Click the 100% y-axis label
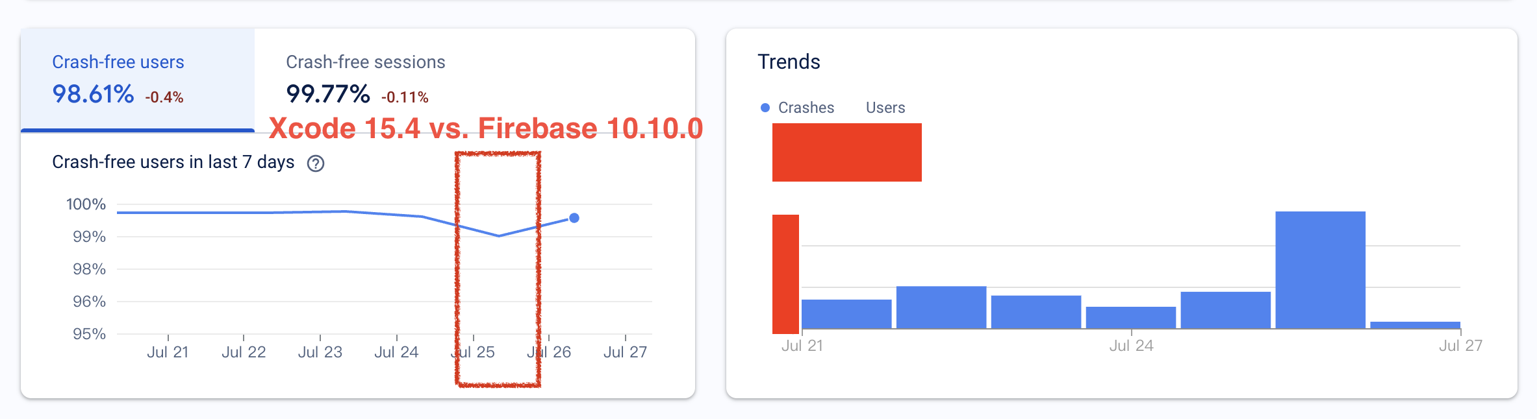 [86, 204]
